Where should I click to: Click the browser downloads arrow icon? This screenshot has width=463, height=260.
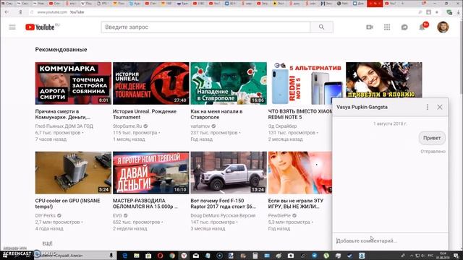(x=459, y=12)
